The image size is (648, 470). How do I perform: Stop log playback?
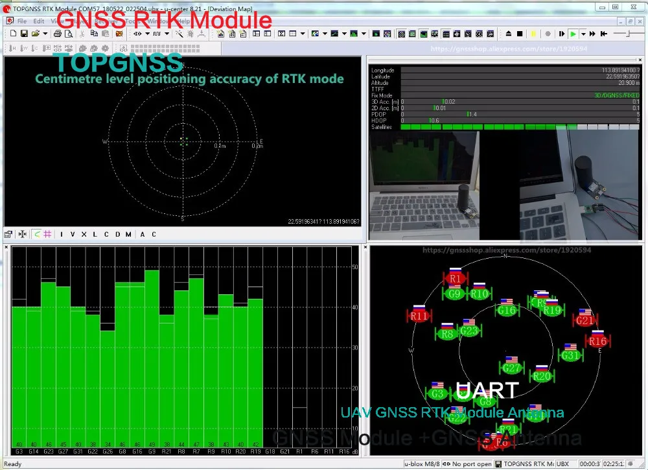click(520, 34)
